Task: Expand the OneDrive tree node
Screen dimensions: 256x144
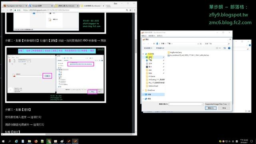Action: 143,90
